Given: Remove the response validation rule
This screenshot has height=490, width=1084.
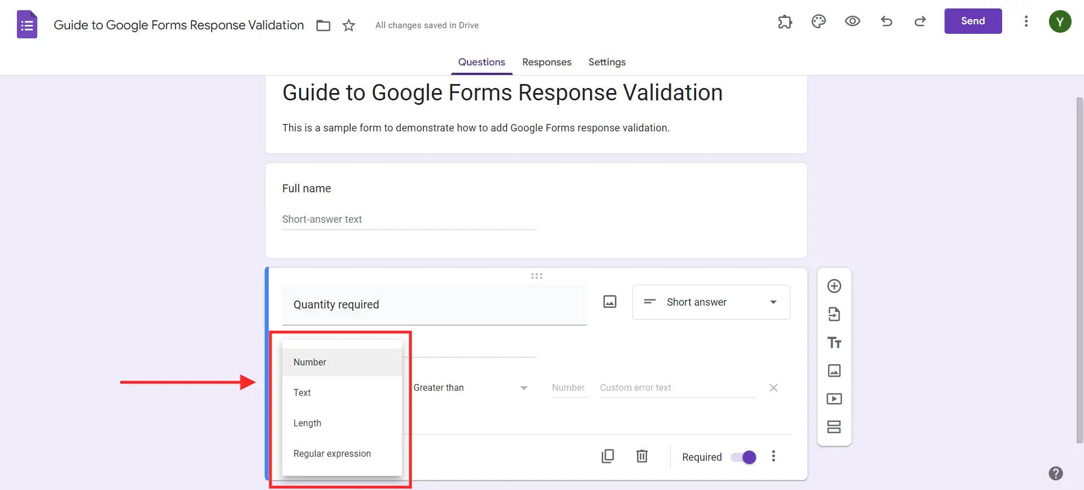Looking at the screenshot, I should point(773,387).
